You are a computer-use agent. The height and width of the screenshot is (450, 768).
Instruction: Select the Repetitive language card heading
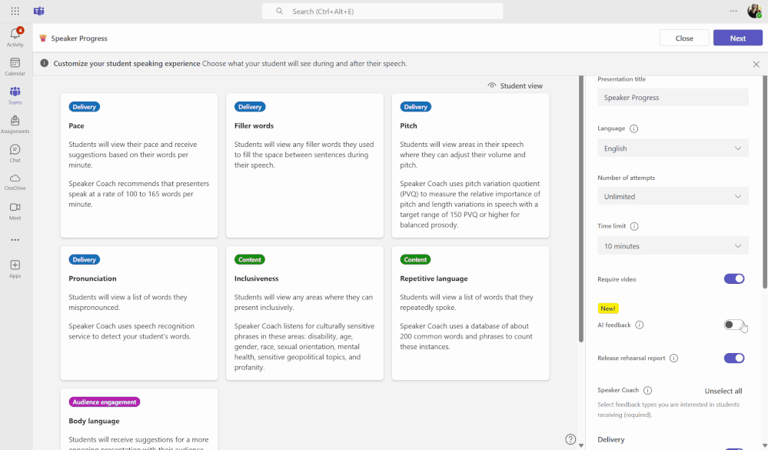(x=434, y=278)
